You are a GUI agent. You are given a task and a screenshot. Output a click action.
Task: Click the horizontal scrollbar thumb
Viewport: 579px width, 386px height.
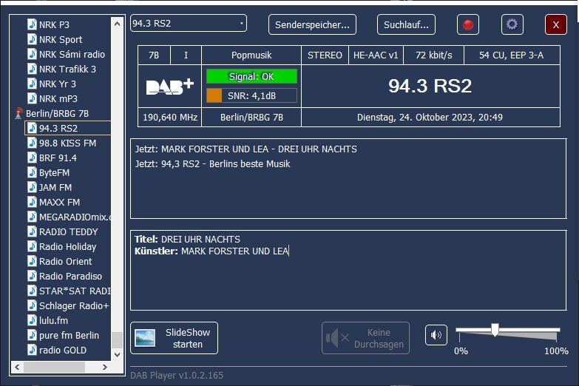coord(54,367)
